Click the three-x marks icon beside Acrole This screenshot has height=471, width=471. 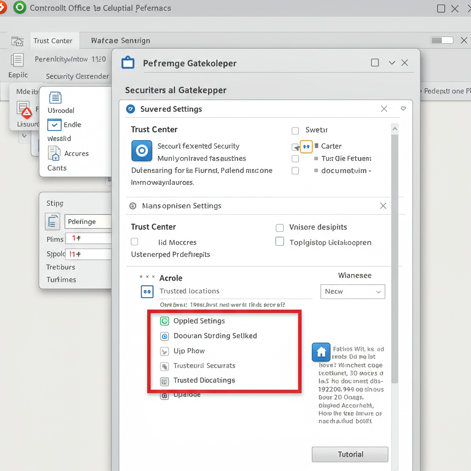(147, 276)
